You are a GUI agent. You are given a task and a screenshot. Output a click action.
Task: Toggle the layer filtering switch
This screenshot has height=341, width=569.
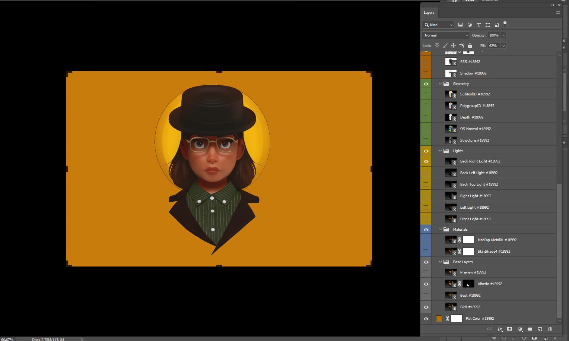(505, 24)
